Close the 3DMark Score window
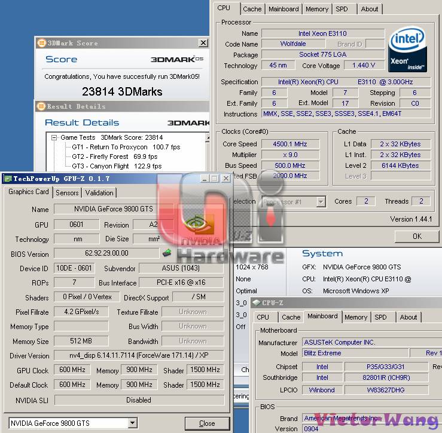The width and height of the screenshot is (442, 433). 203,43
